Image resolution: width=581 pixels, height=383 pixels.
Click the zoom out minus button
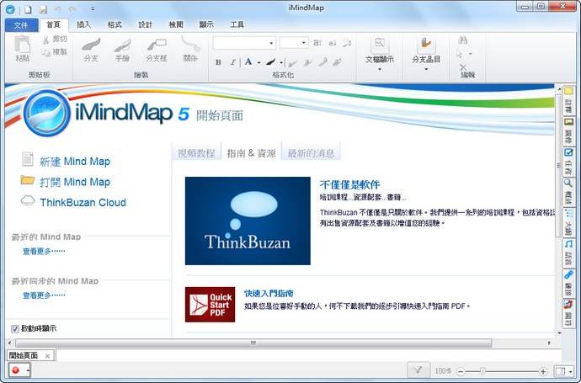click(461, 370)
